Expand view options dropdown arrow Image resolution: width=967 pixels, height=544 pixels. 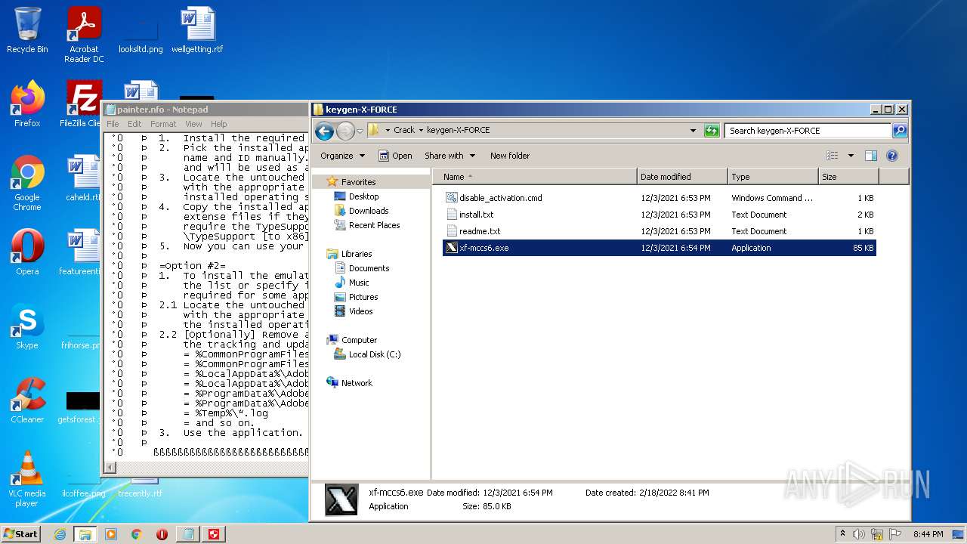[851, 156]
